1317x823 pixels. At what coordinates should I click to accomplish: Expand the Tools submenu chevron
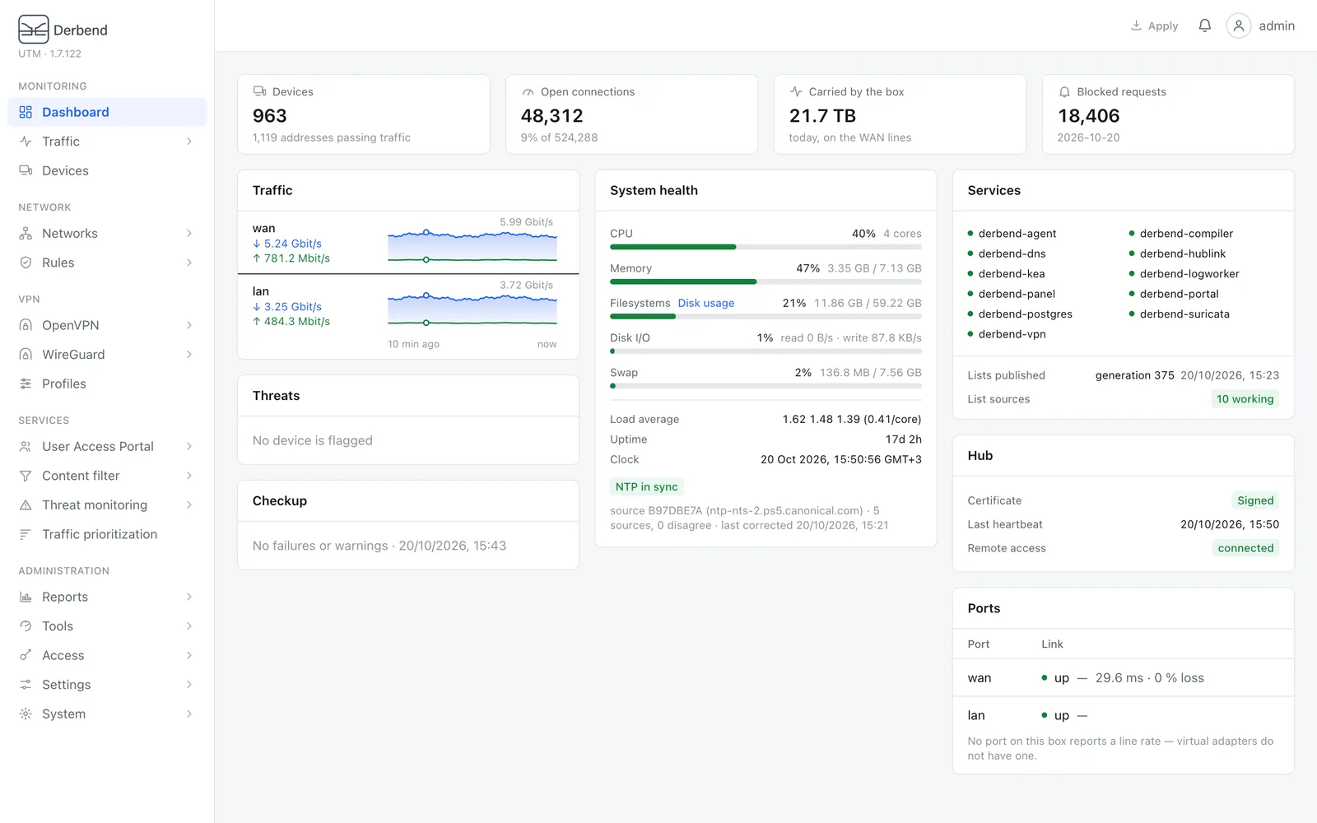click(189, 626)
